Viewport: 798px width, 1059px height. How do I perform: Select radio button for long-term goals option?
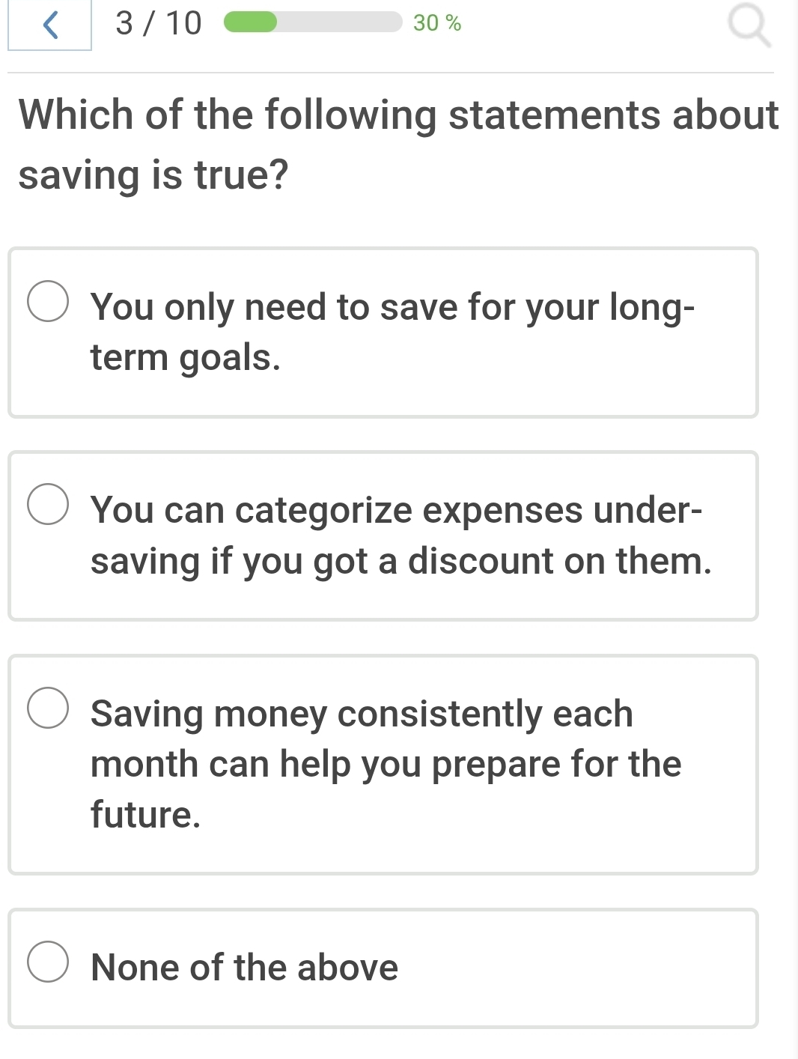(x=49, y=301)
